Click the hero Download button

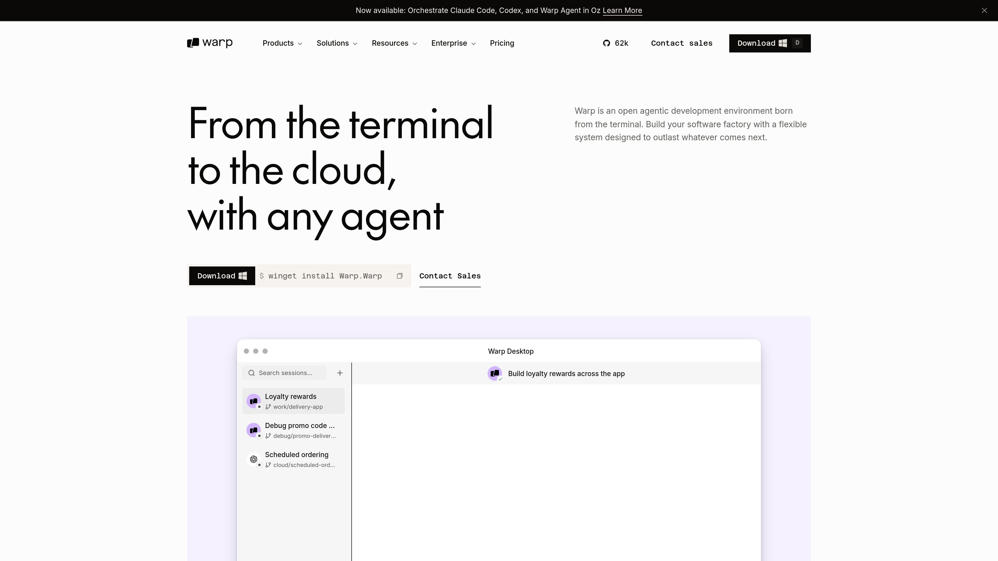tap(222, 276)
